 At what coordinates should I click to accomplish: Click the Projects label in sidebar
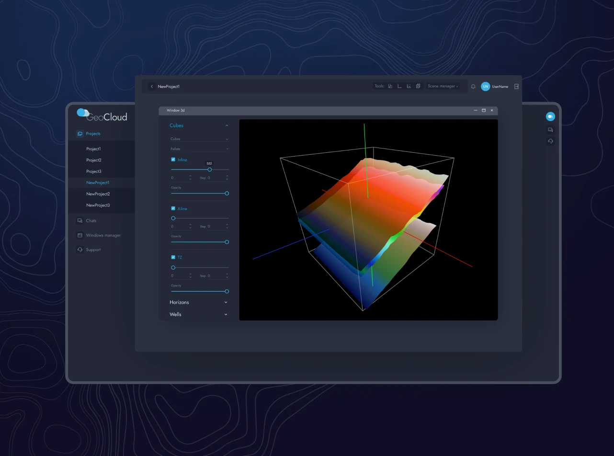pos(93,134)
